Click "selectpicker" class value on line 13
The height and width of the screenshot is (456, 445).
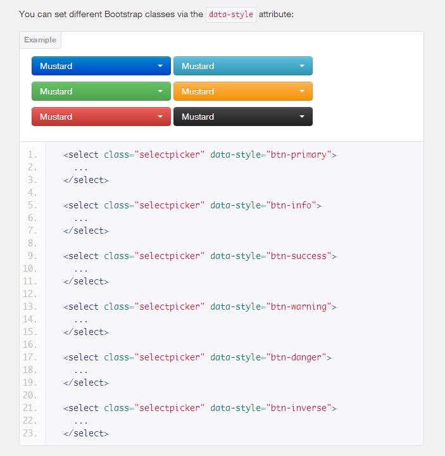pos(170,307)
